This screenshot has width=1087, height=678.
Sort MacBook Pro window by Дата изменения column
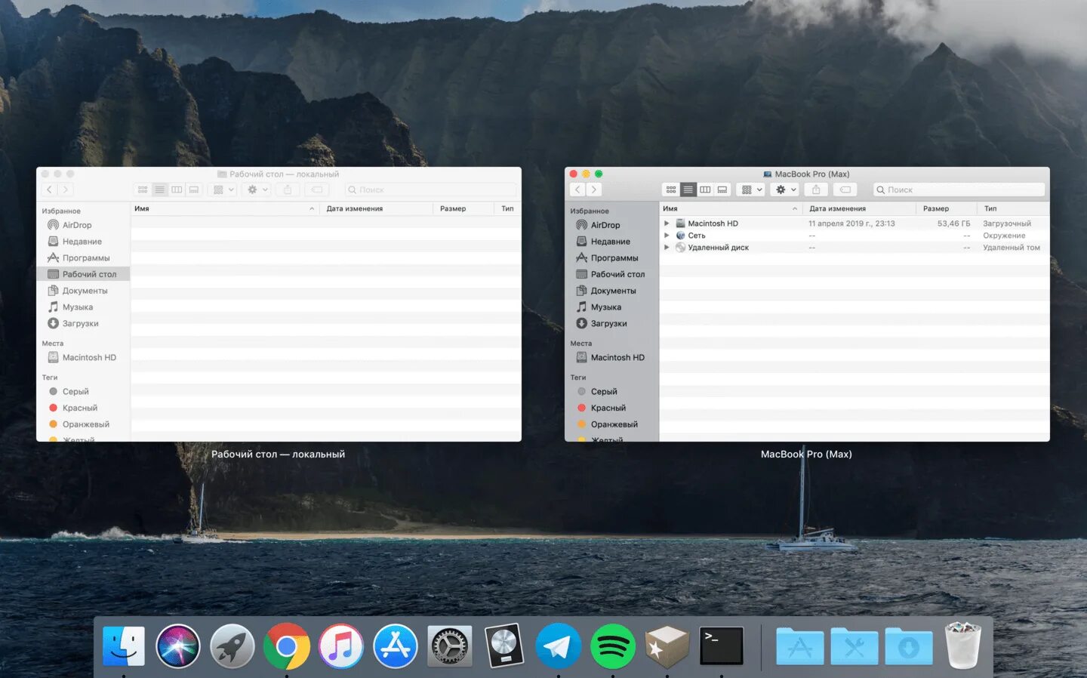tap(839, 208)
